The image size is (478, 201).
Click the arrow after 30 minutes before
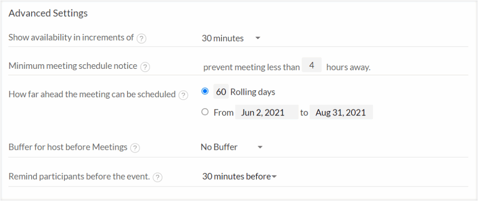point(274,176)
